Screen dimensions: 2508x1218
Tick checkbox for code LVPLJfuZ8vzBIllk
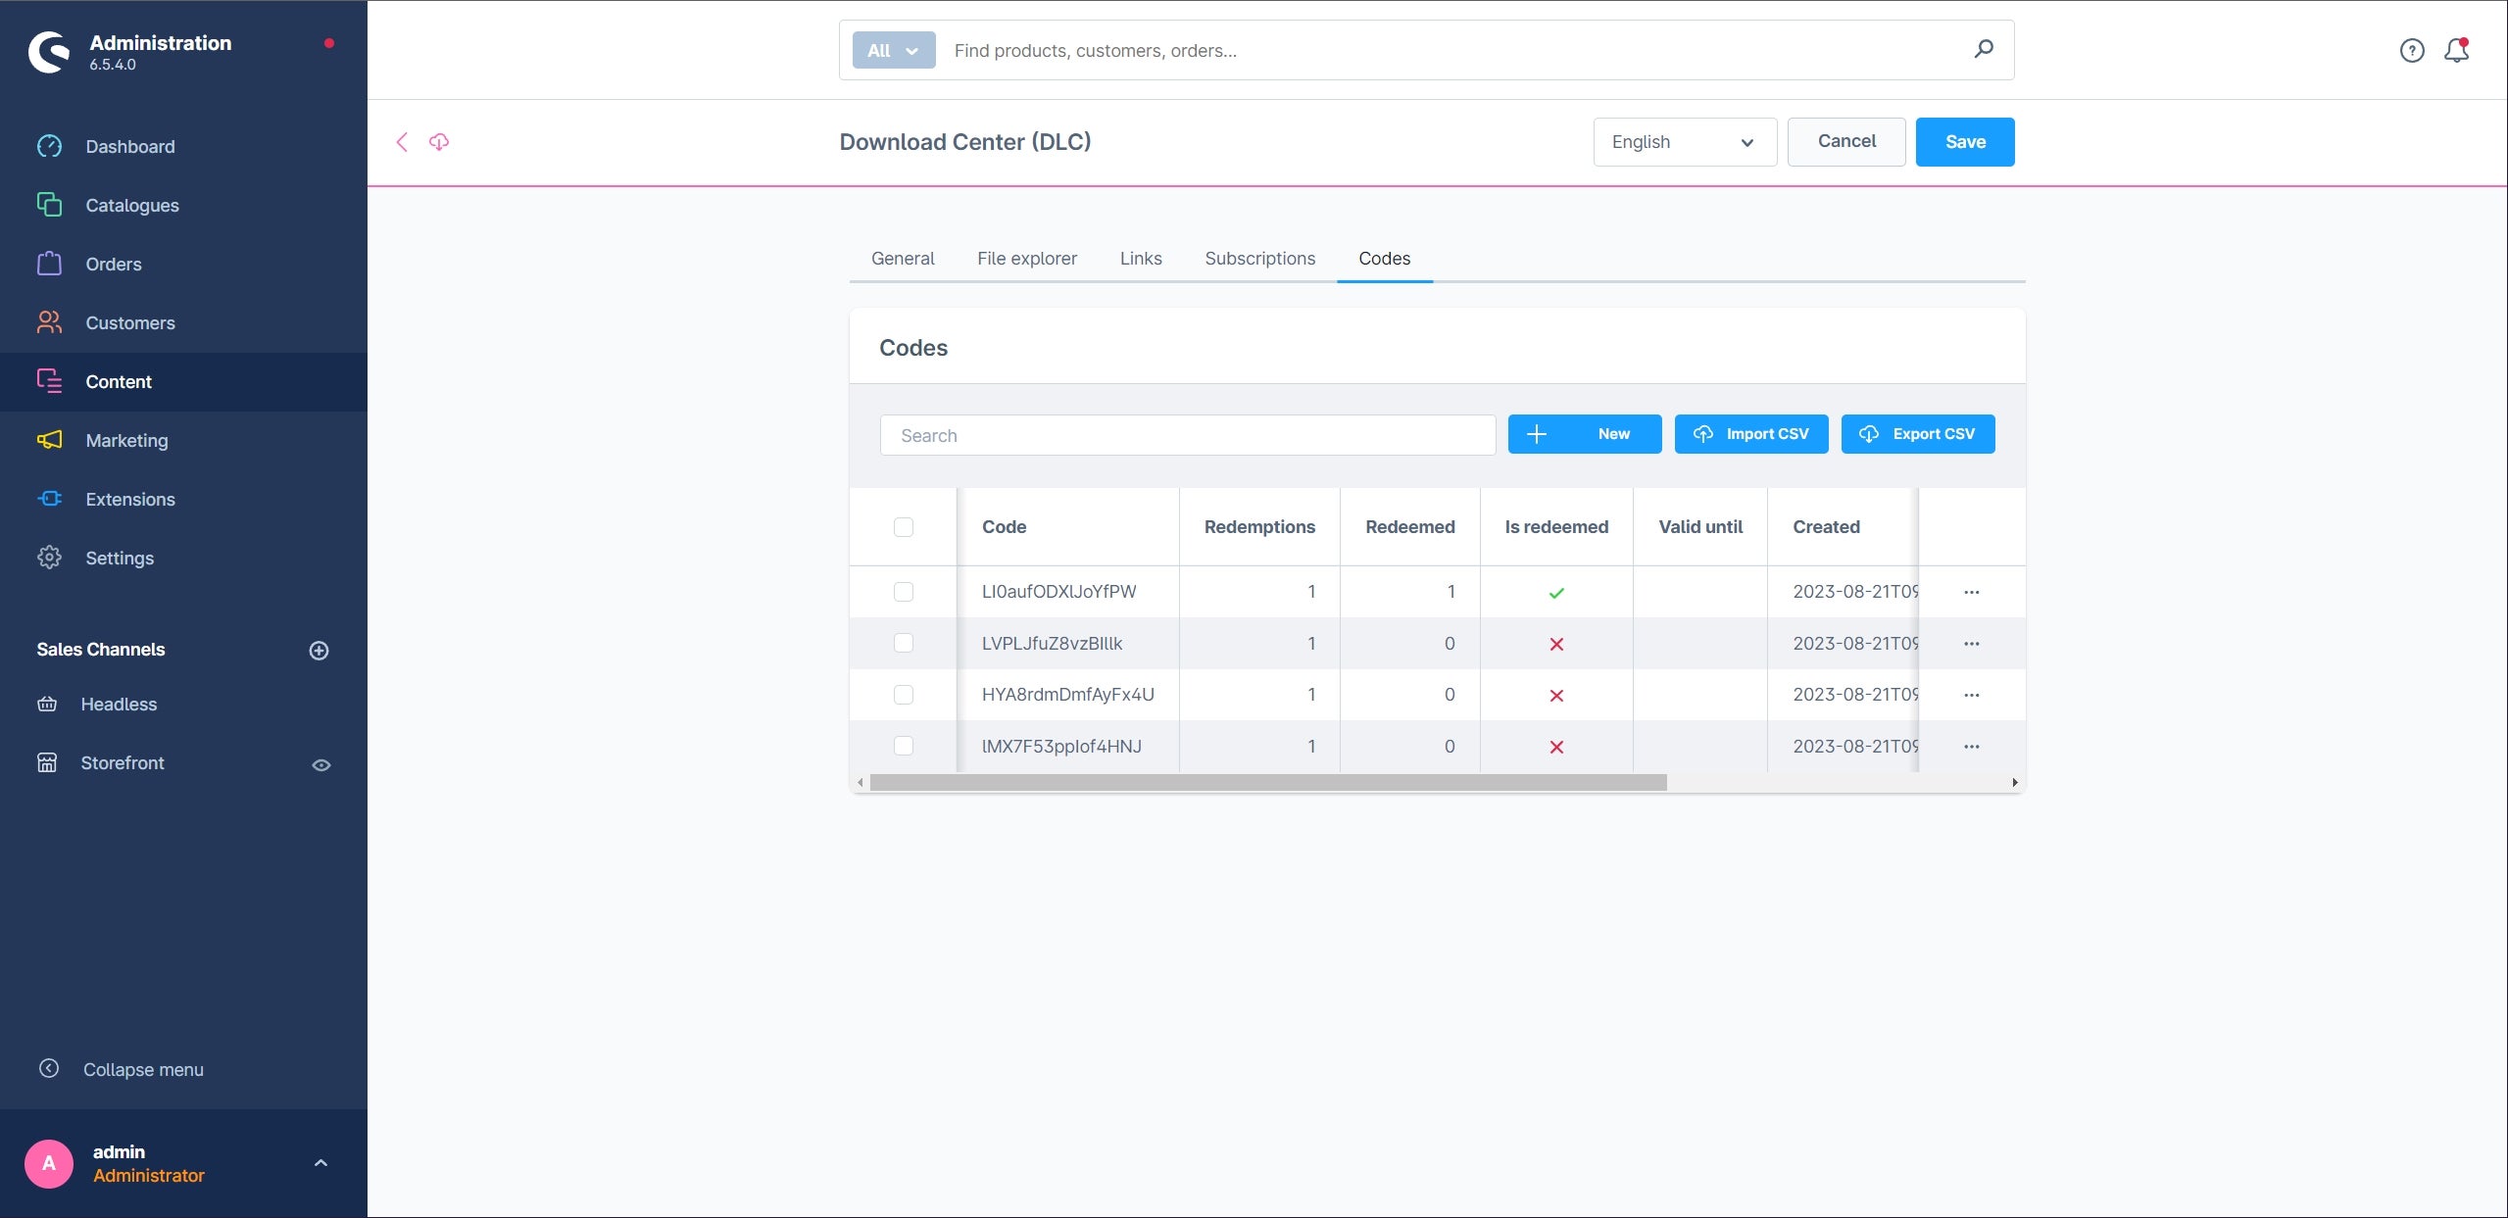pos(903,643)
